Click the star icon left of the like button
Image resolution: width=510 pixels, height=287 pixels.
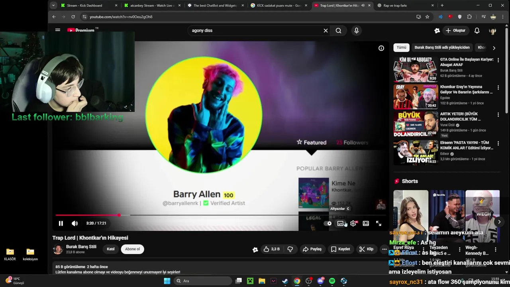tap(255, 250)
